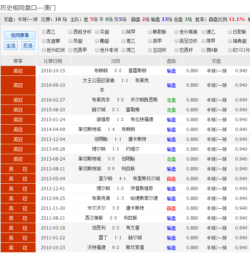Check the 友谊赛 checkbox
Viewport: 250px width, 253px height.
(x=44, y=41)
